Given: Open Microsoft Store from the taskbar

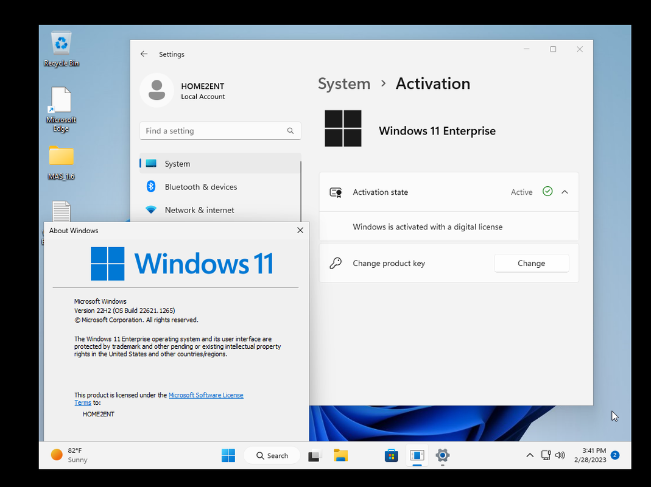Looking at the screenshot, I should coord(391,455).
